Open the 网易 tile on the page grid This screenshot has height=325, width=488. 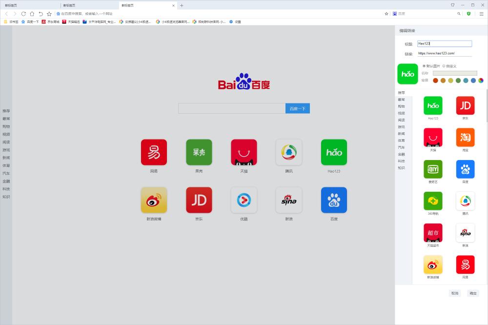(x=154, y=152)
